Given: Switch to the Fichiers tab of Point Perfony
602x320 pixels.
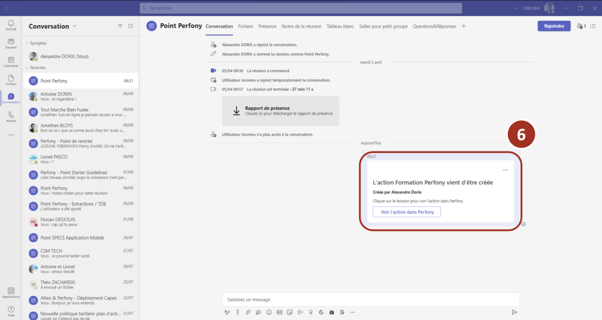Looking at the screenshot, I should pyautogui.click(x=245, y=26).
